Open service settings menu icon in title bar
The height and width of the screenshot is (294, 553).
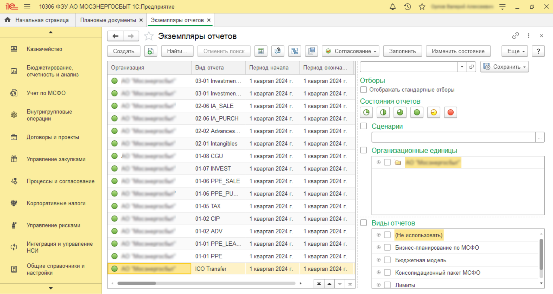(x=503, y=7)
